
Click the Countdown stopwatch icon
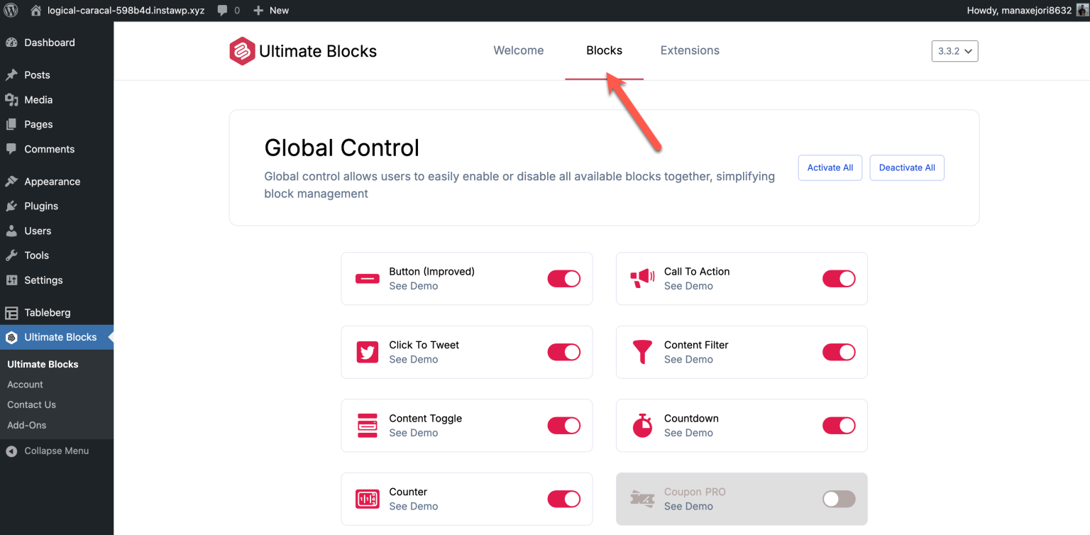(x=642, y=426)
